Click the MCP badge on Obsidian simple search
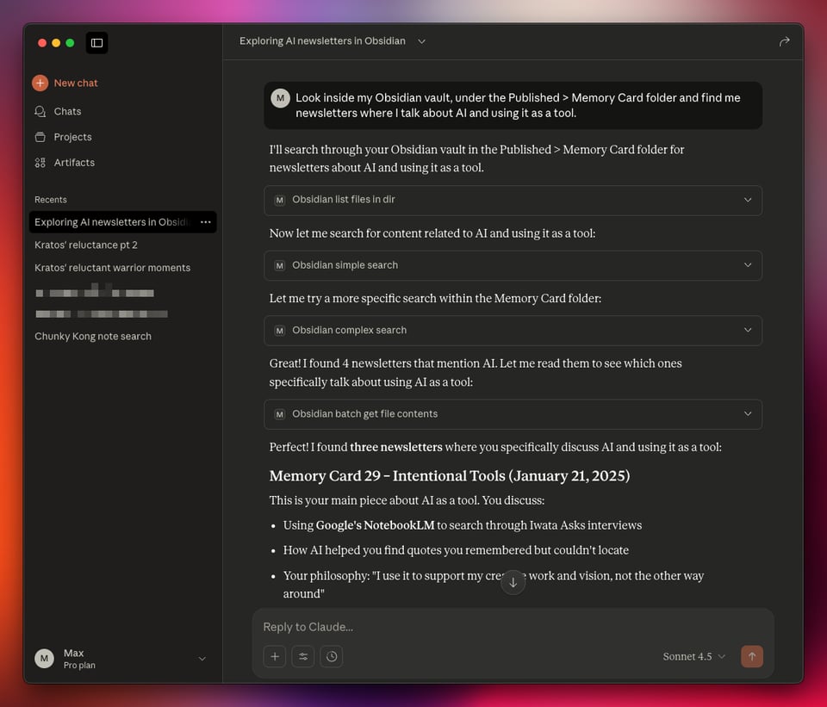 click(279, 265)
